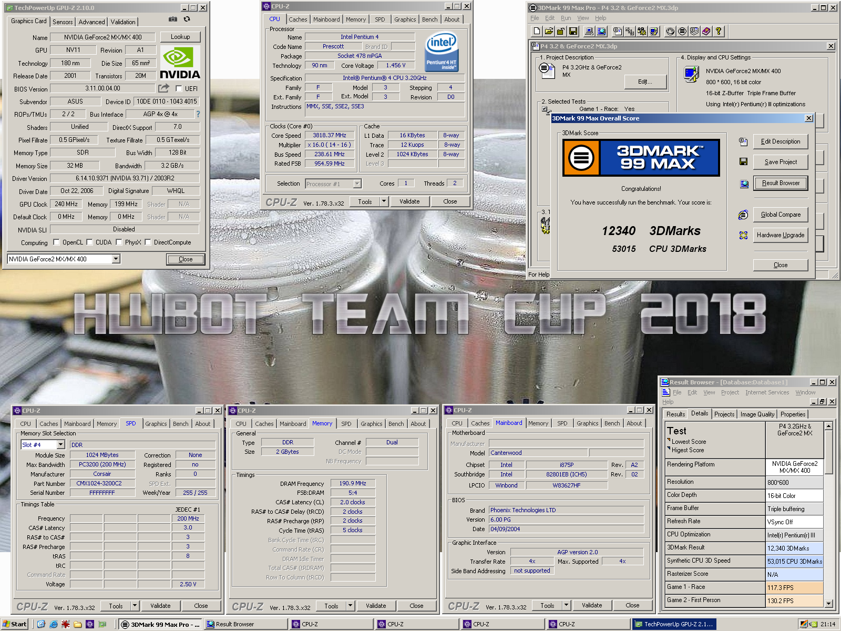Toggle the PhysX checkbox in GPU-Z
The image size is (841, 631).
tap(119, 242)
